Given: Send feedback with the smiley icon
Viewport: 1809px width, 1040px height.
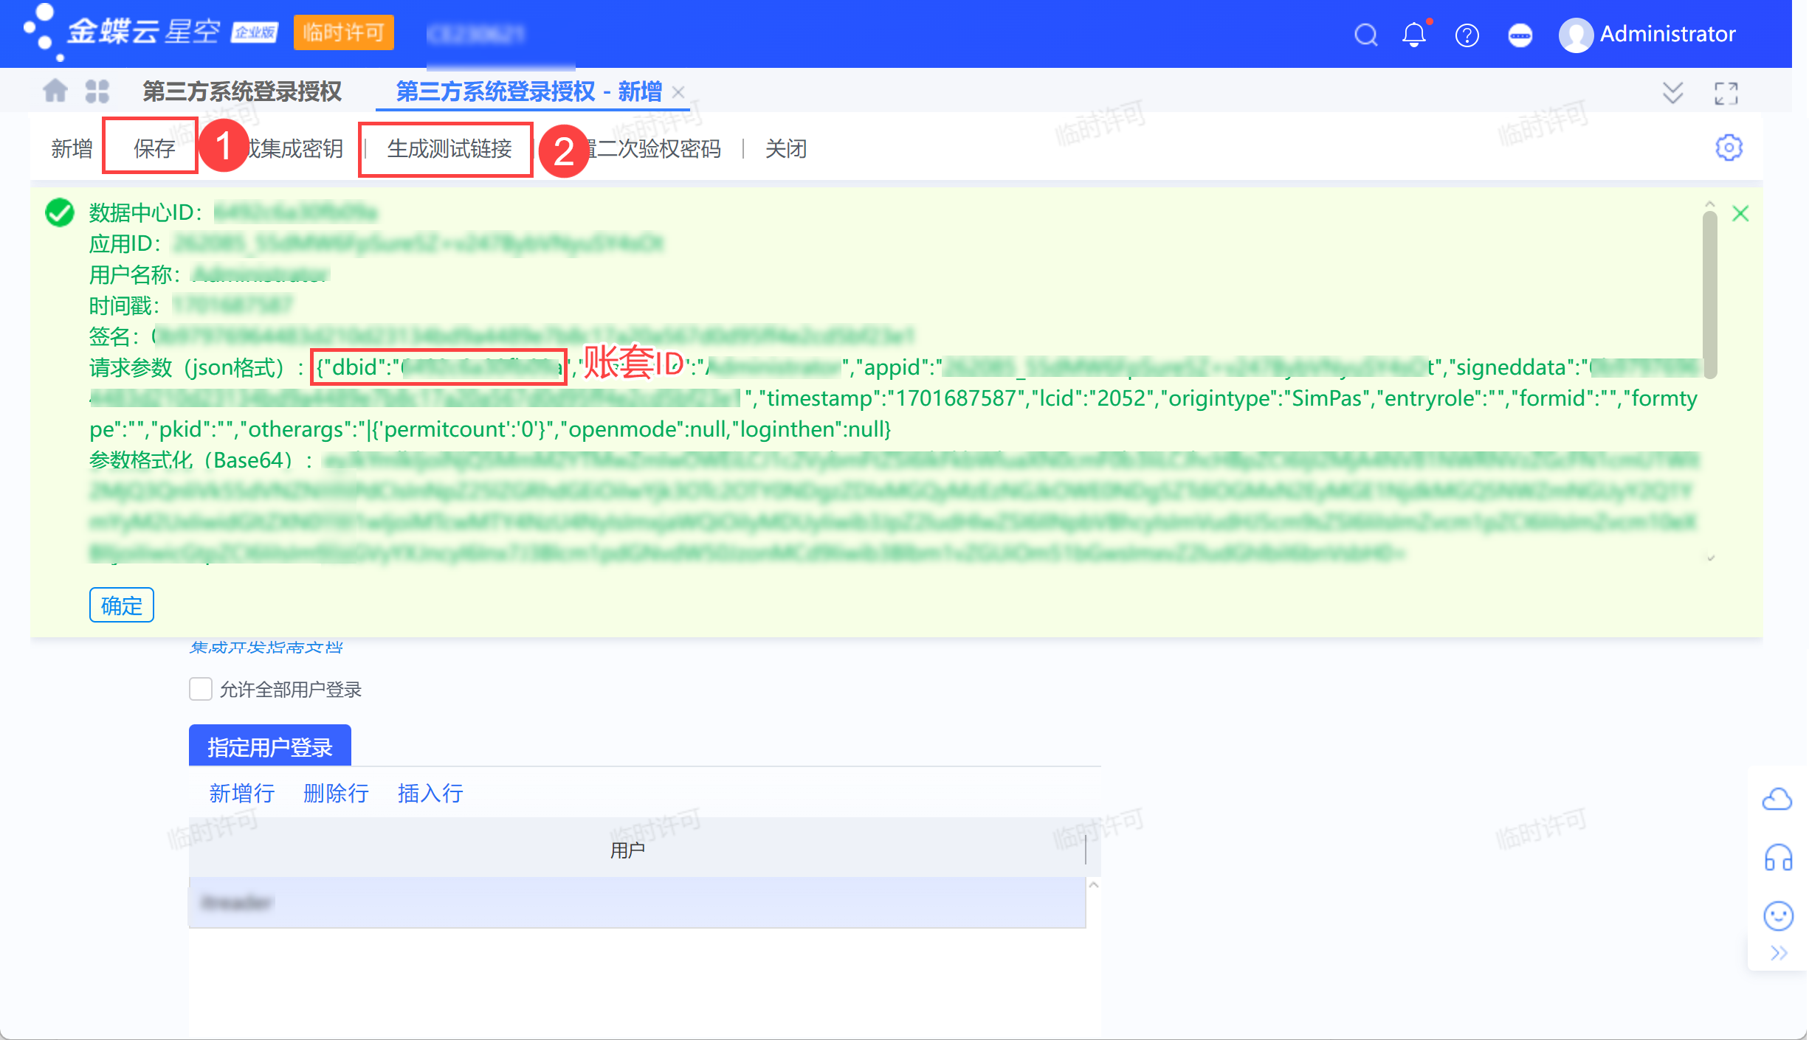Looking at the screenshot, I should pyautogui.click(x=1779, y=916).
